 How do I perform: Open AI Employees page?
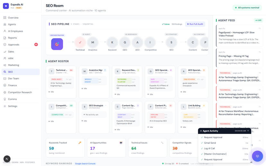(x=21, y=31)
